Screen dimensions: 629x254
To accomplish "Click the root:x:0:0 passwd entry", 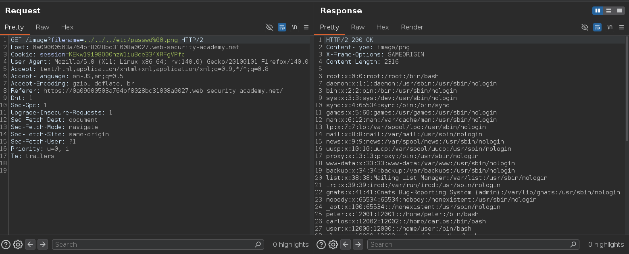I will tap(382, 76).
